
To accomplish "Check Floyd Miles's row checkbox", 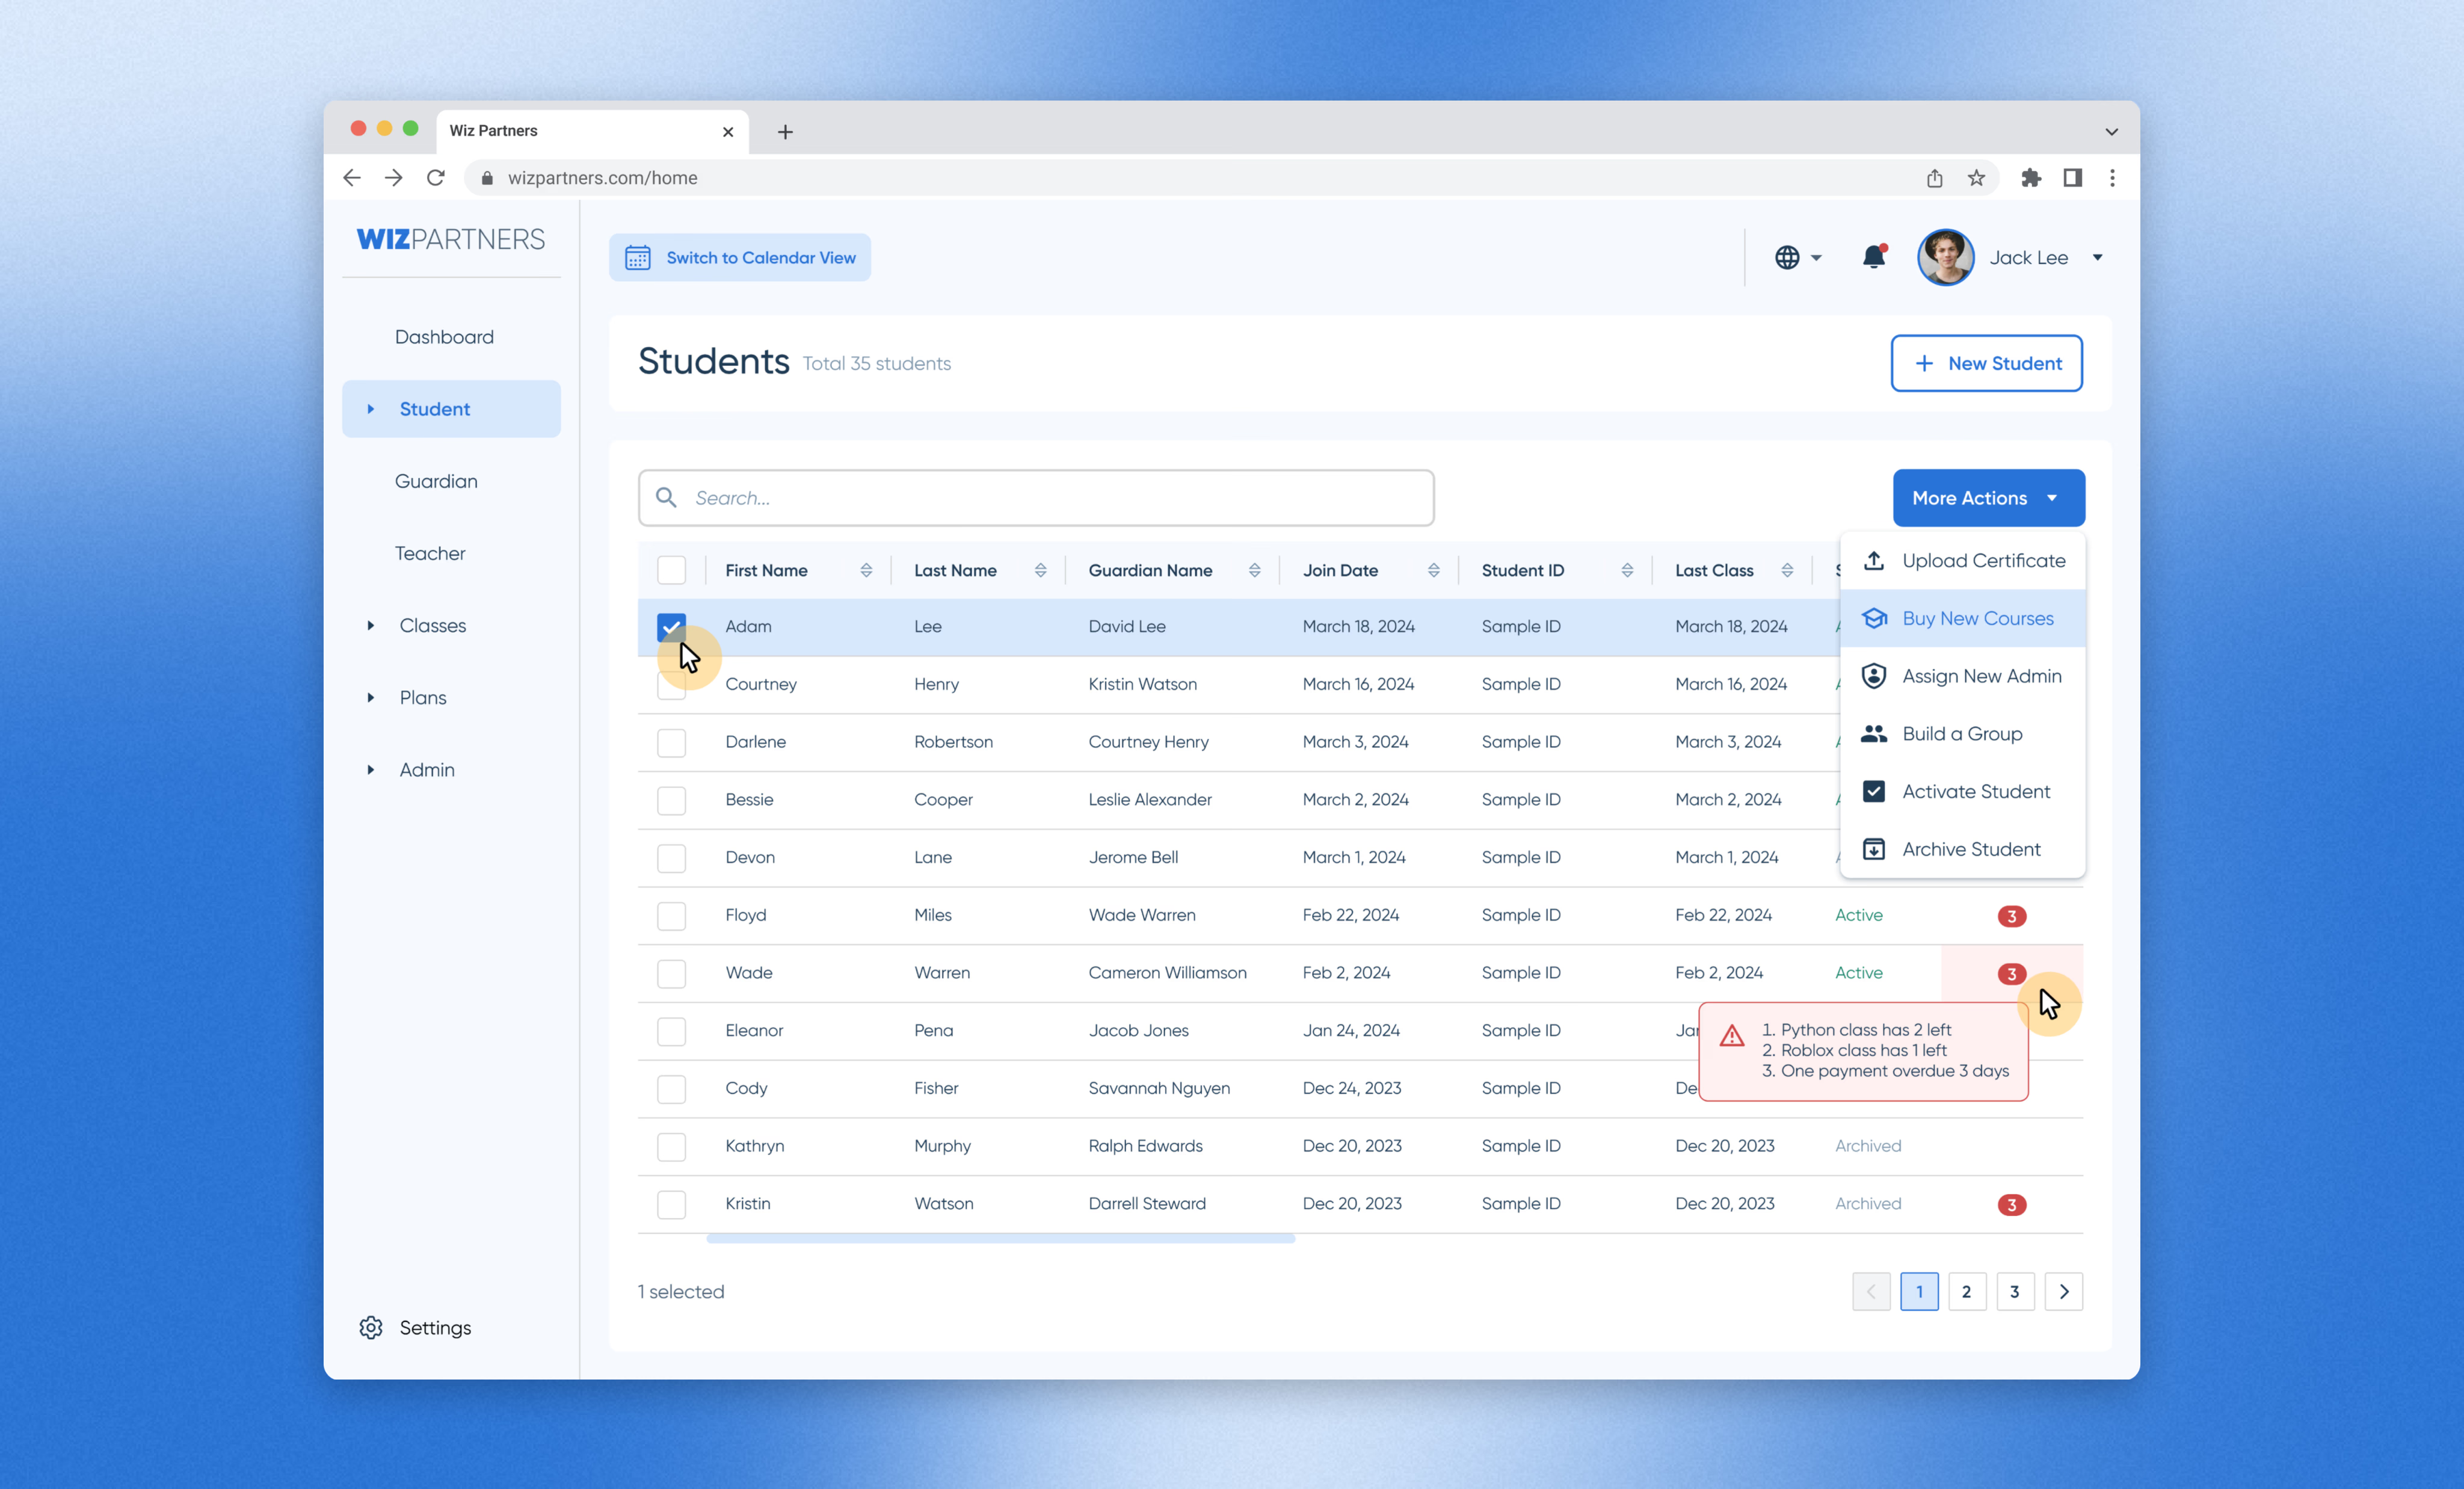I will click(x=671, y=915).
